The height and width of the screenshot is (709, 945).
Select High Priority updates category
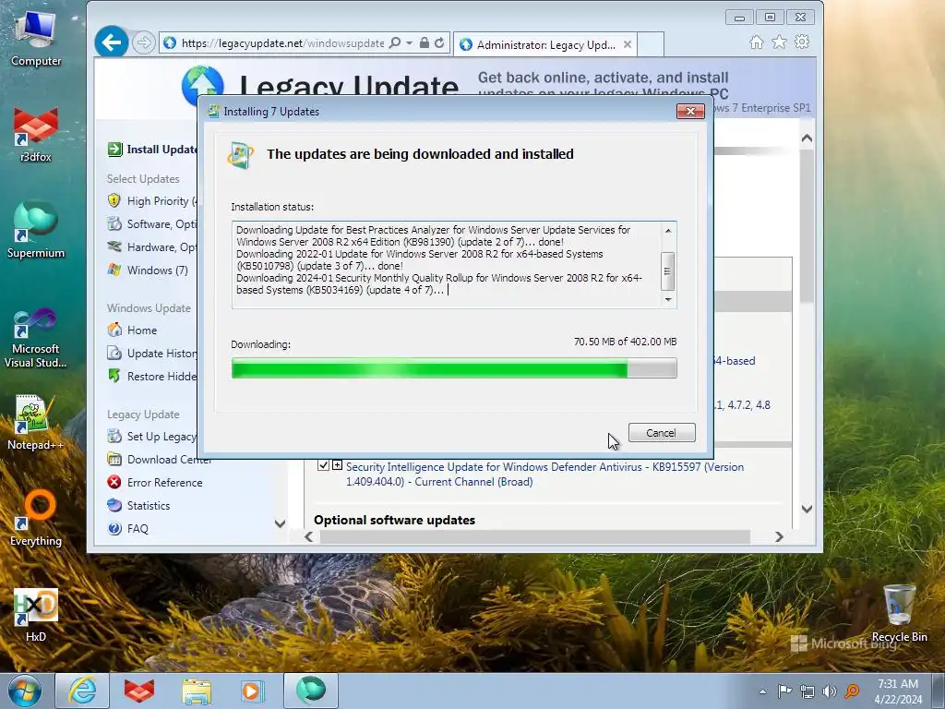161,200
